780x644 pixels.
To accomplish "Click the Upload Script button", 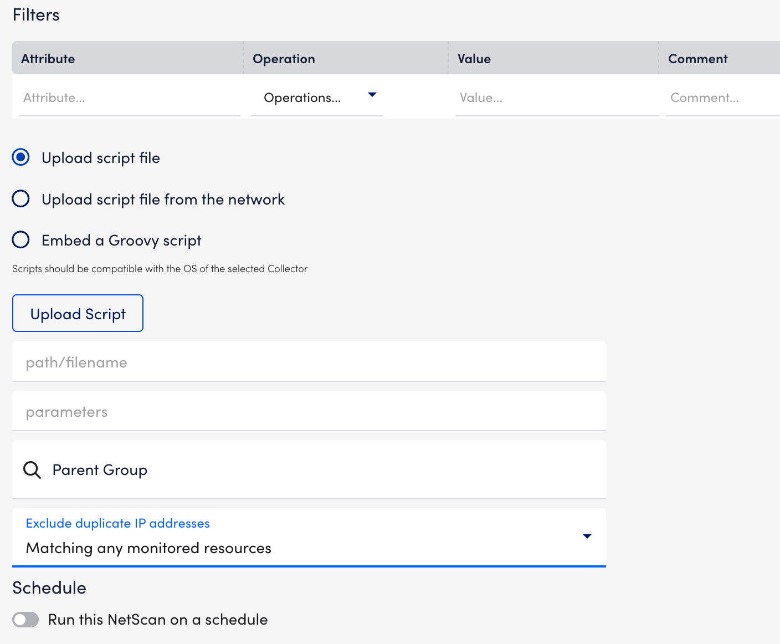I will [x=78, y=313].
